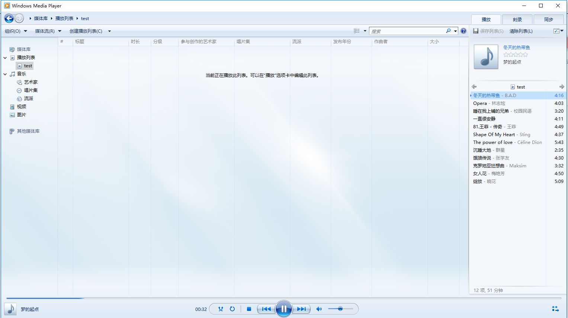The image size is (568, 318).
Task: Skip to next track
Action: 301,309
